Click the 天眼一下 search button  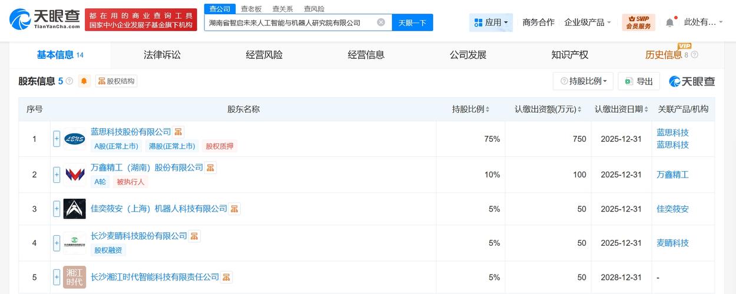pyautogui.click(x=412, y=22)
